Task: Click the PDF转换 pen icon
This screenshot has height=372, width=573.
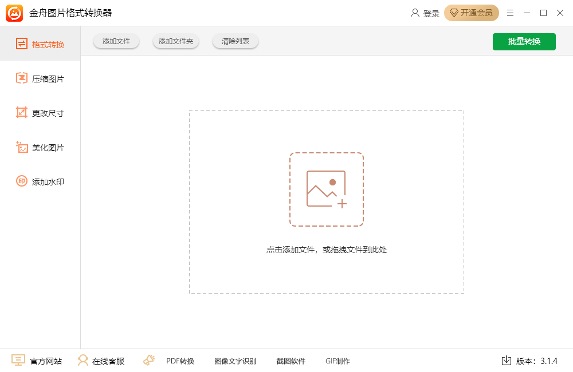Action: 149,361
